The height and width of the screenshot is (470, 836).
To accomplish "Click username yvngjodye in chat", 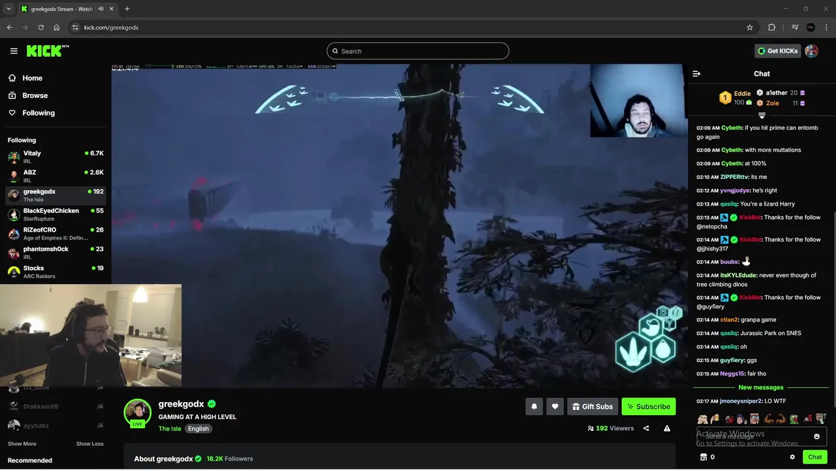I will click(735, 191).
